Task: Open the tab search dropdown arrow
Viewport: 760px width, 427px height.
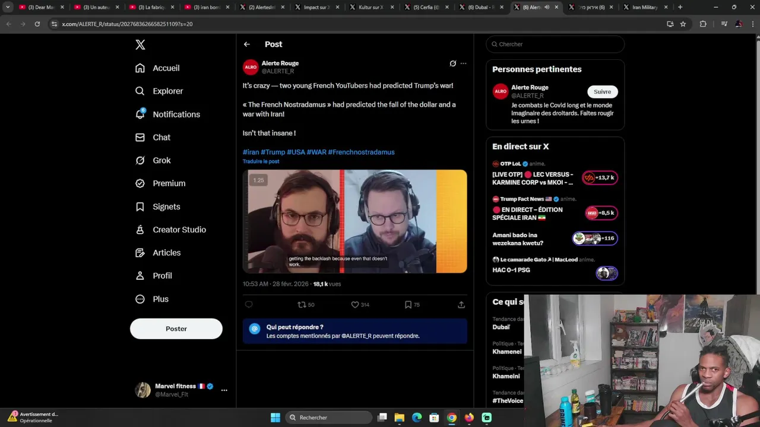Action: click(8, 7)
